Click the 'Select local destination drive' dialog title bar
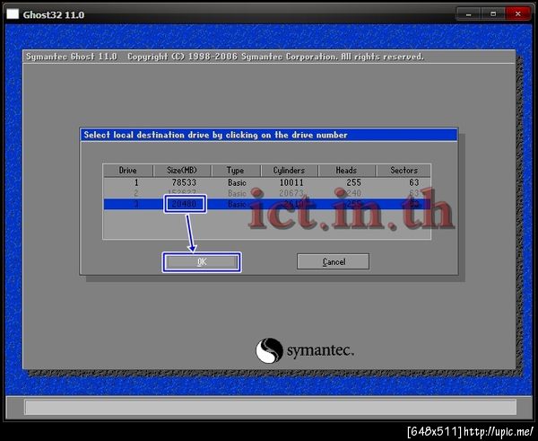The image size is (538, 441). [x=269, y=135]
